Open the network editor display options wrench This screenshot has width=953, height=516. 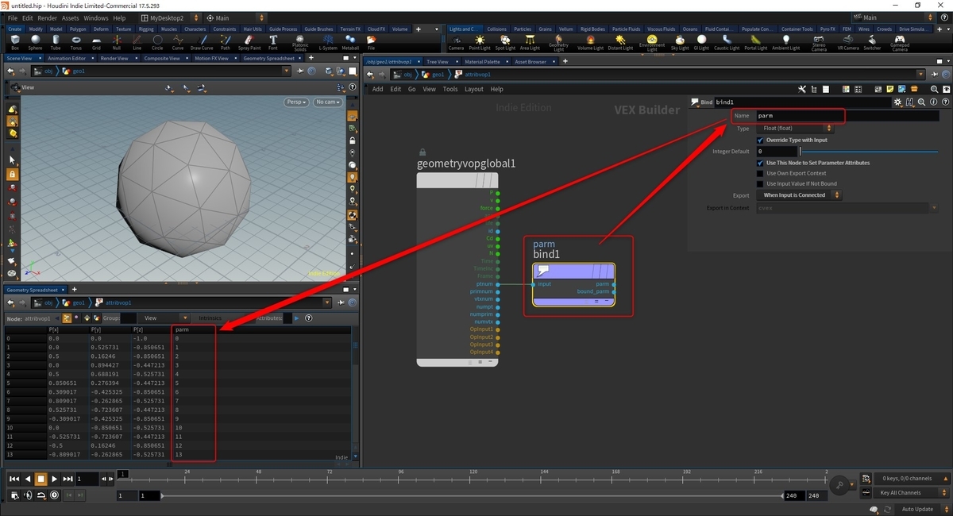802,89
